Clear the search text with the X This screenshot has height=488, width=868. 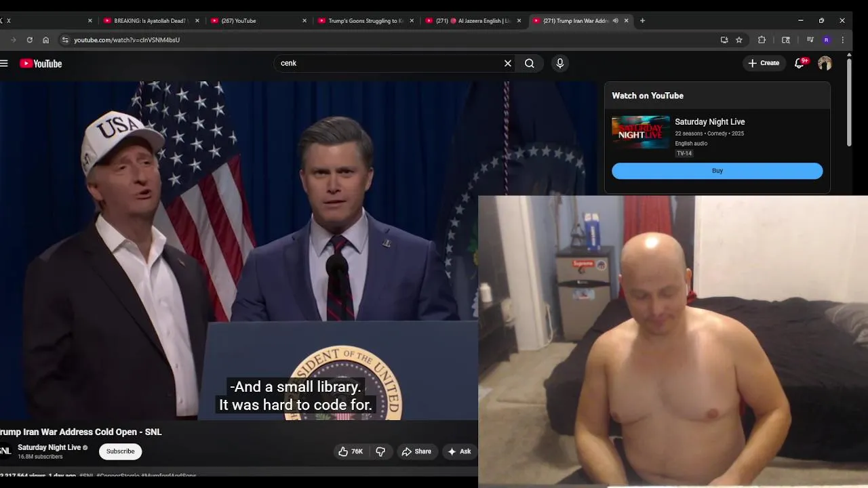(x=507, y=63)
